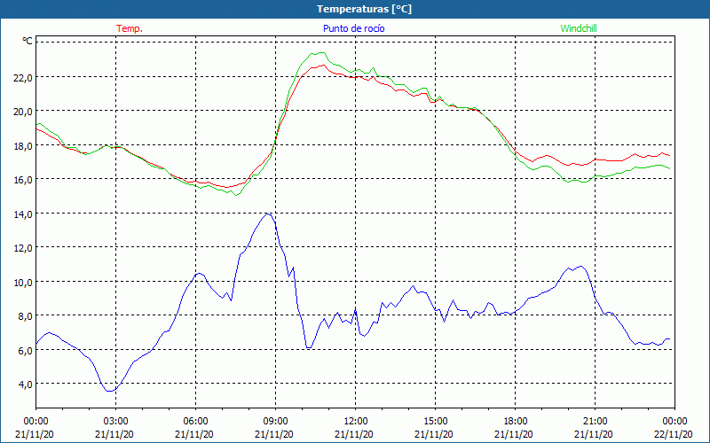
Task: Click the 15:00 time axis label
Action: [435, 422]
